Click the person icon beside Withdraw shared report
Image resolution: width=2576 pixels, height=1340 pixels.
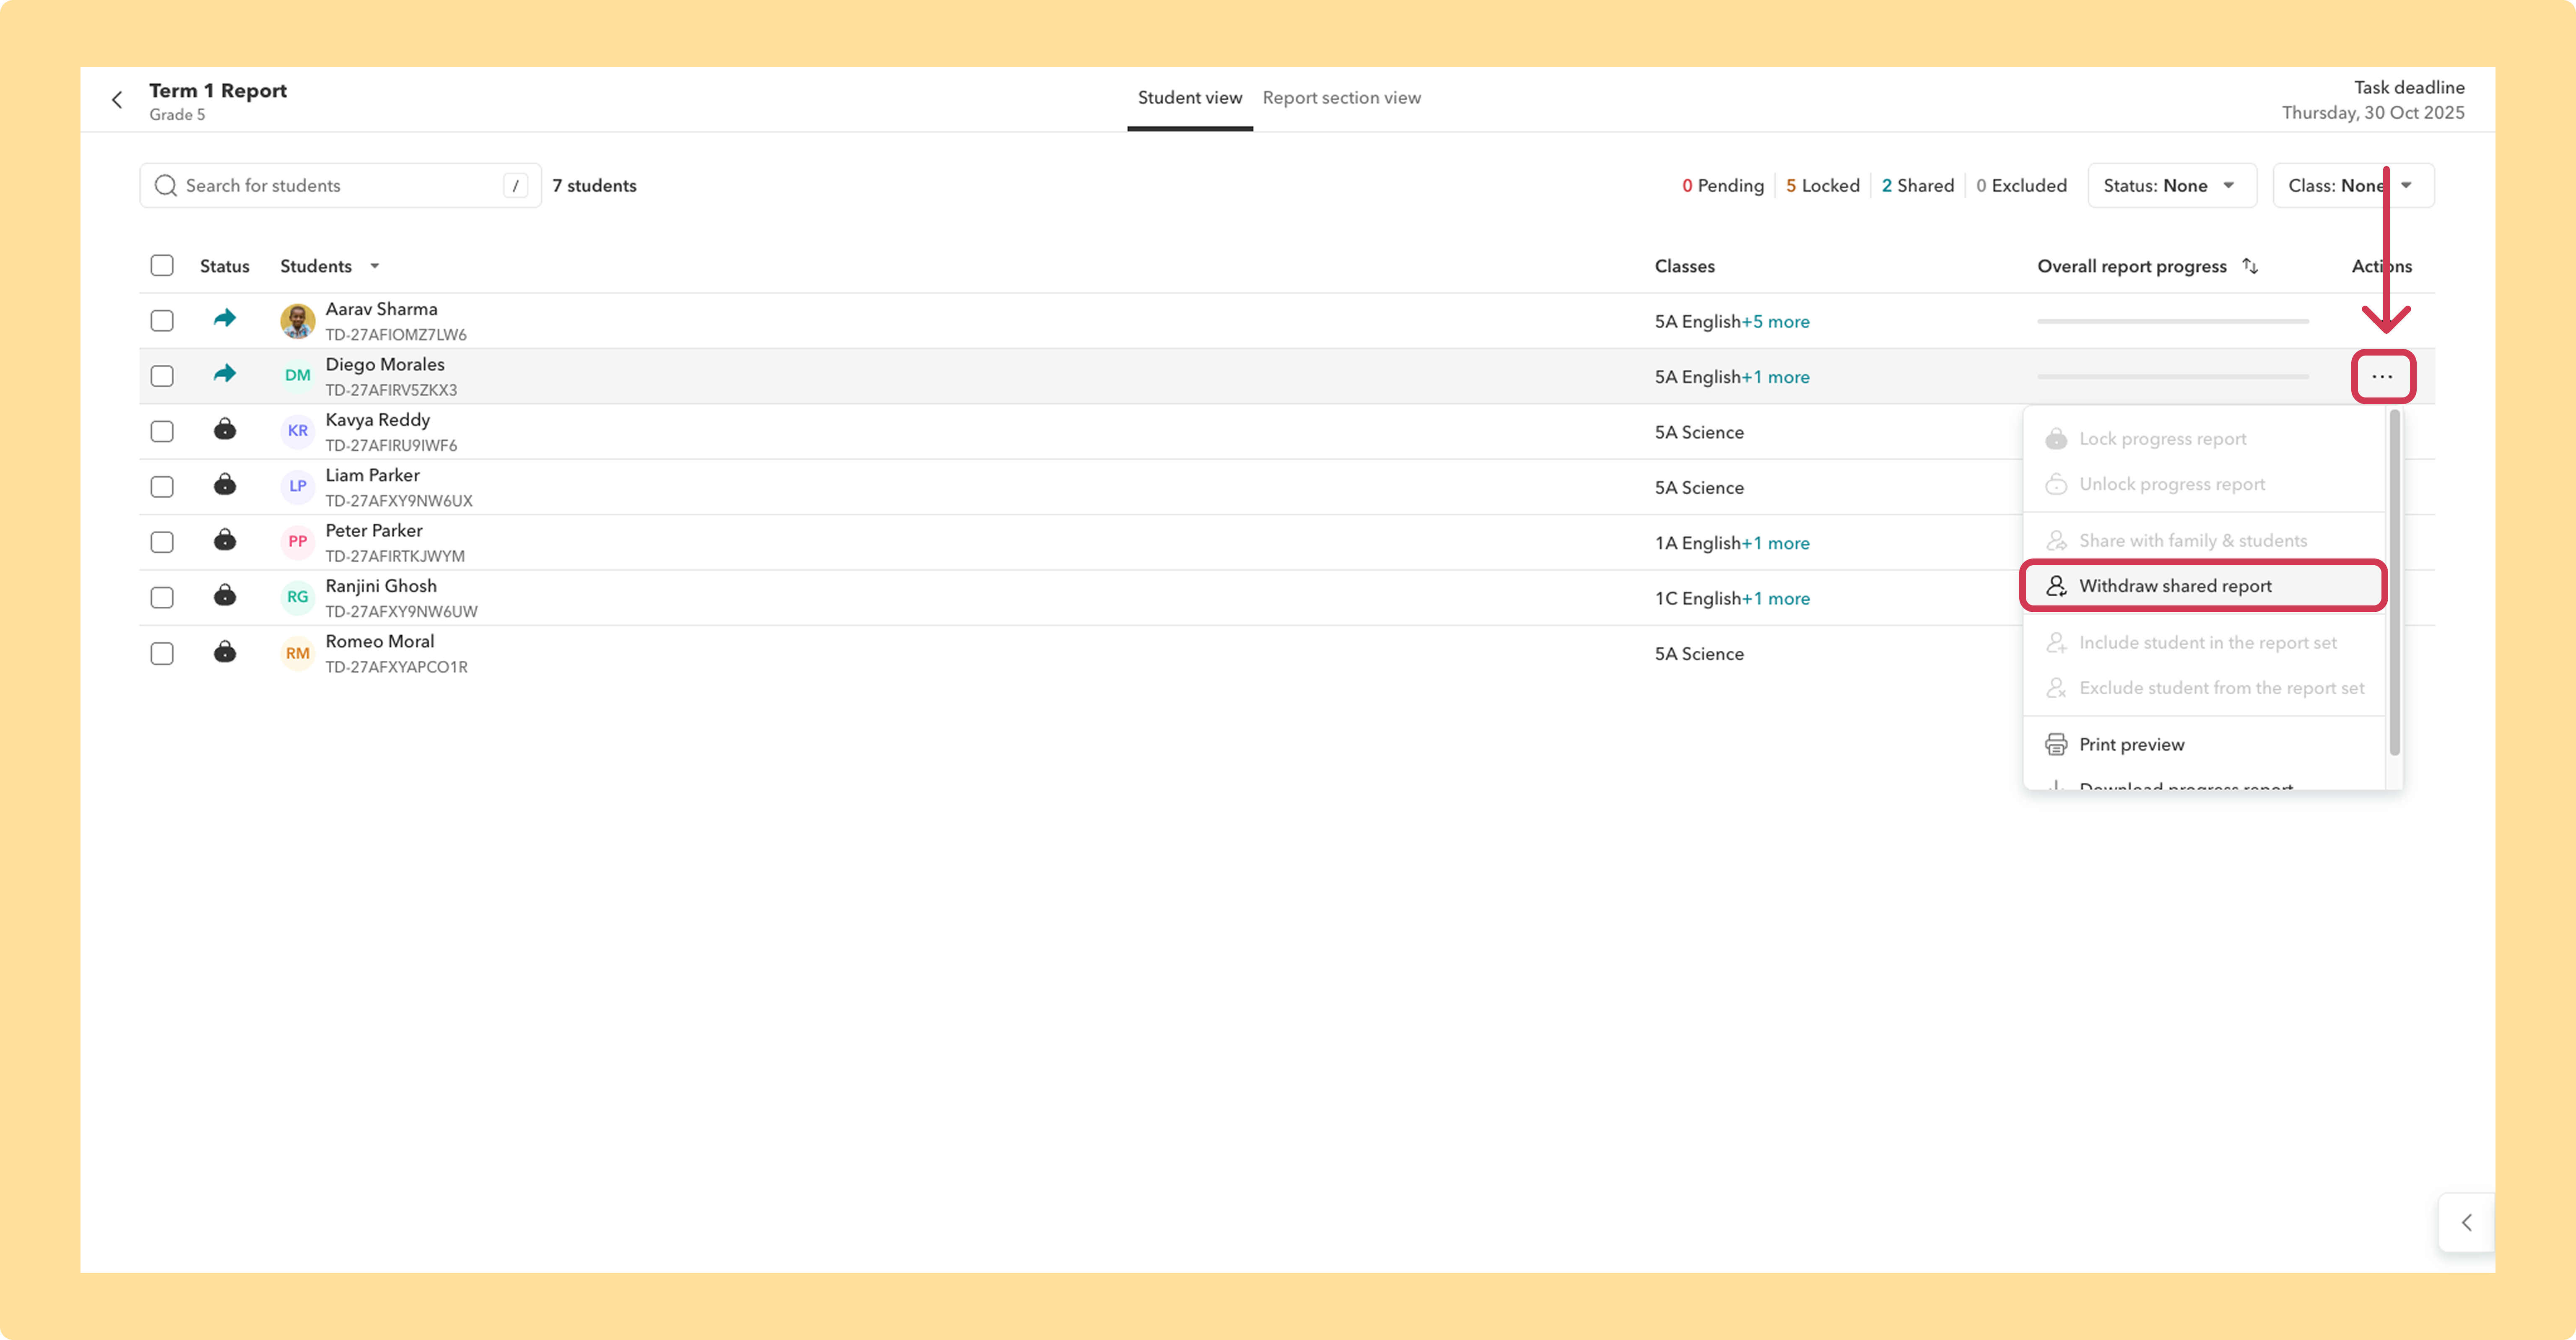2056,586
